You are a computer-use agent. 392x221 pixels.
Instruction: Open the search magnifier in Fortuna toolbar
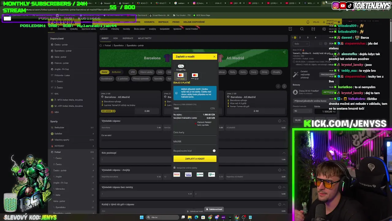click(x=302, y=29)
